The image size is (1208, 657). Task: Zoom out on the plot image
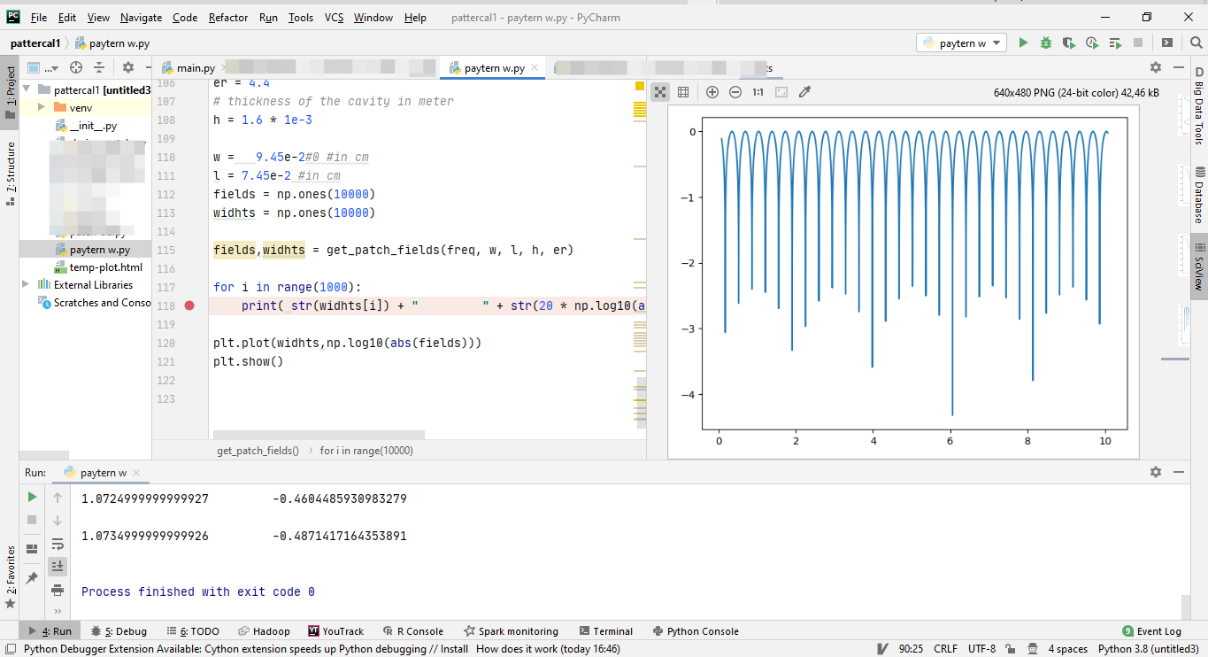pyautogui.click(x=735, y=92)
